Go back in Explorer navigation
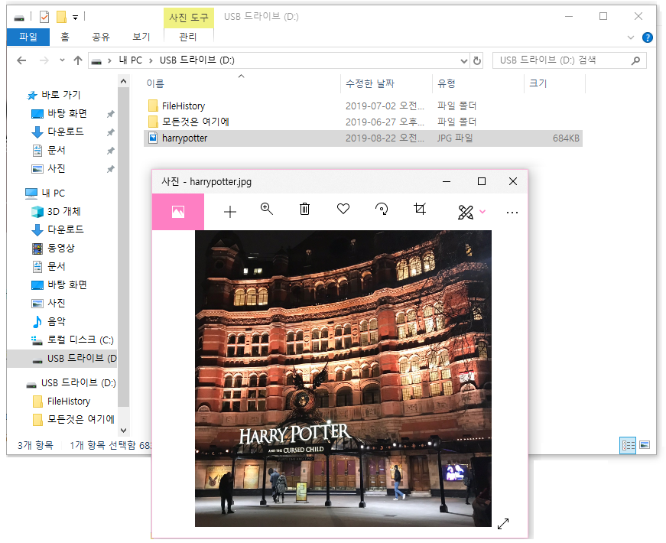This screenshot has height=543, width=666. [21, 60]
